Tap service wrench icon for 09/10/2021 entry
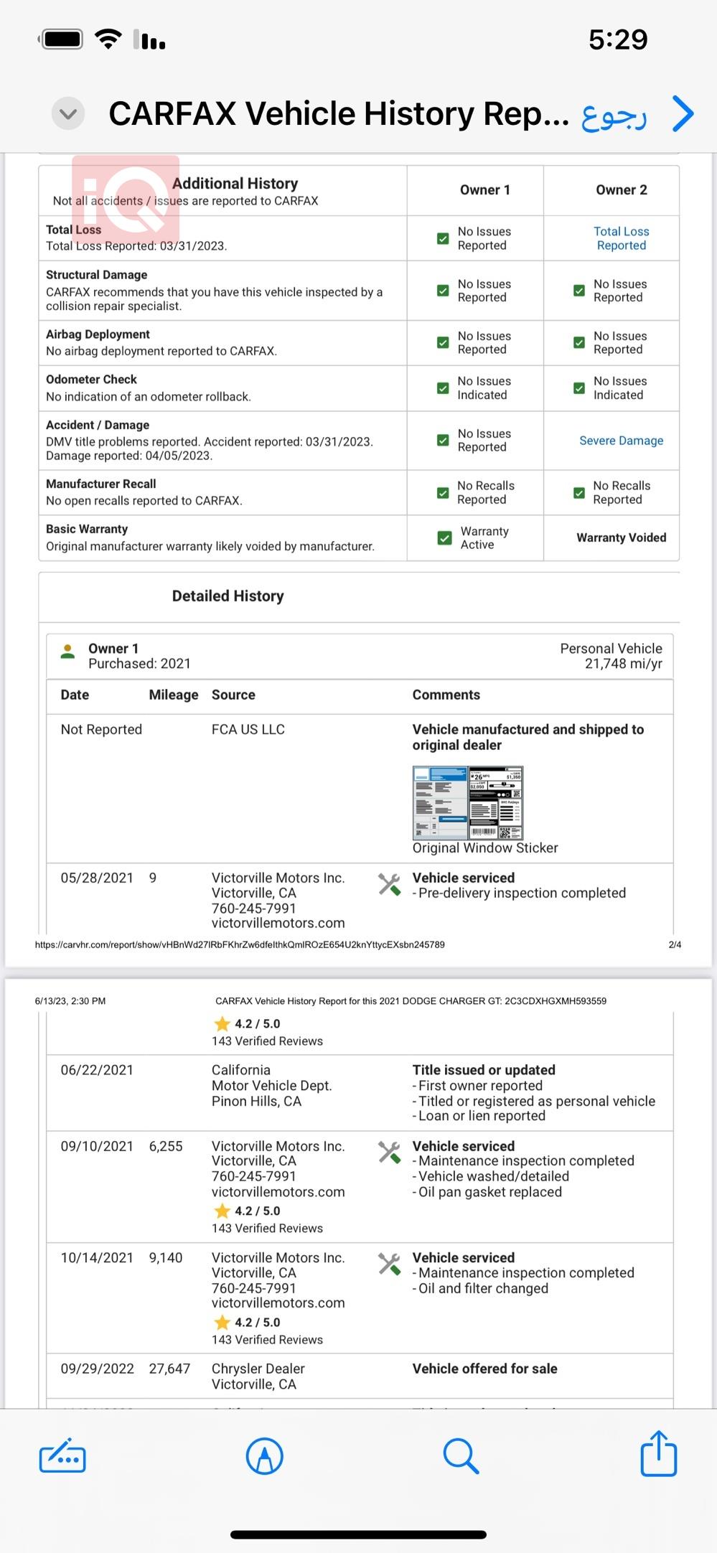The image size is (717, 1553). point(389,1153)
